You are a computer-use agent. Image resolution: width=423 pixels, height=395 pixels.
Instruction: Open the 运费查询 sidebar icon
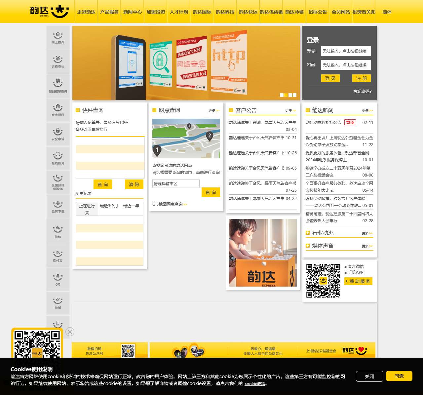(x=58, y=62)
